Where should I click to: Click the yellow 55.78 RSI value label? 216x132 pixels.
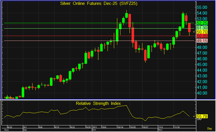coord(202,117)
